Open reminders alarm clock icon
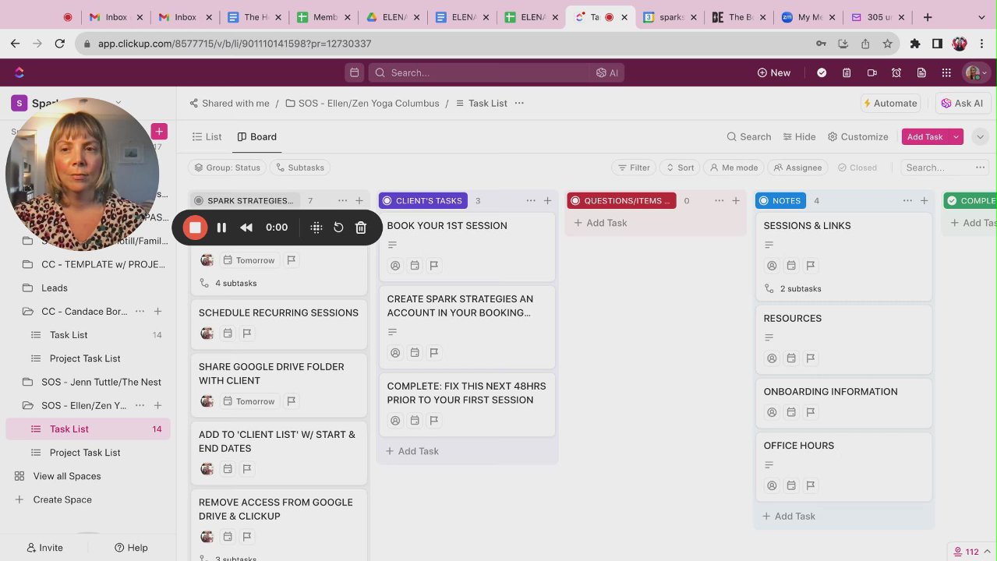This screenshot has height=561, width=997. (896, 72)
